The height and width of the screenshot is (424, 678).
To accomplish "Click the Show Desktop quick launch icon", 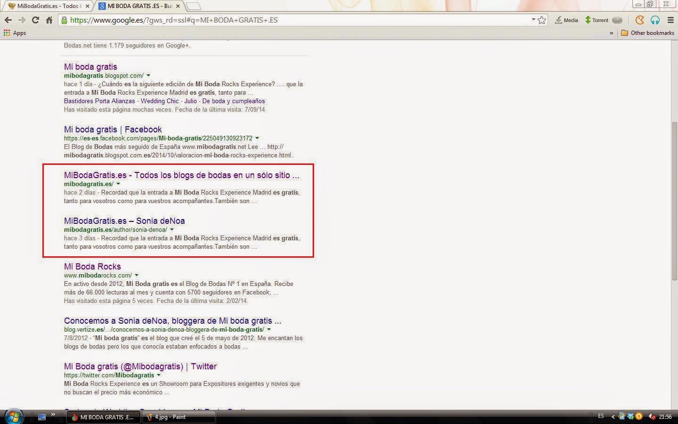I will click(x=42, y=417).
